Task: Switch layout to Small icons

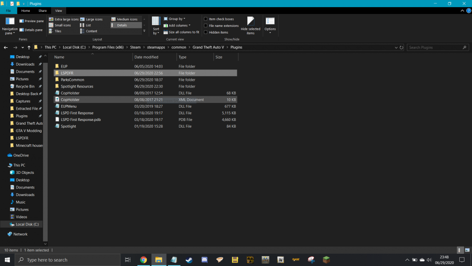Action: point(60,26)
